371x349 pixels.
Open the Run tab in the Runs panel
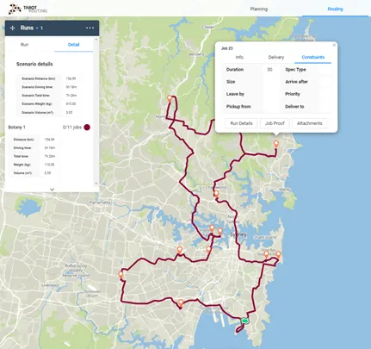coord(24,45)
